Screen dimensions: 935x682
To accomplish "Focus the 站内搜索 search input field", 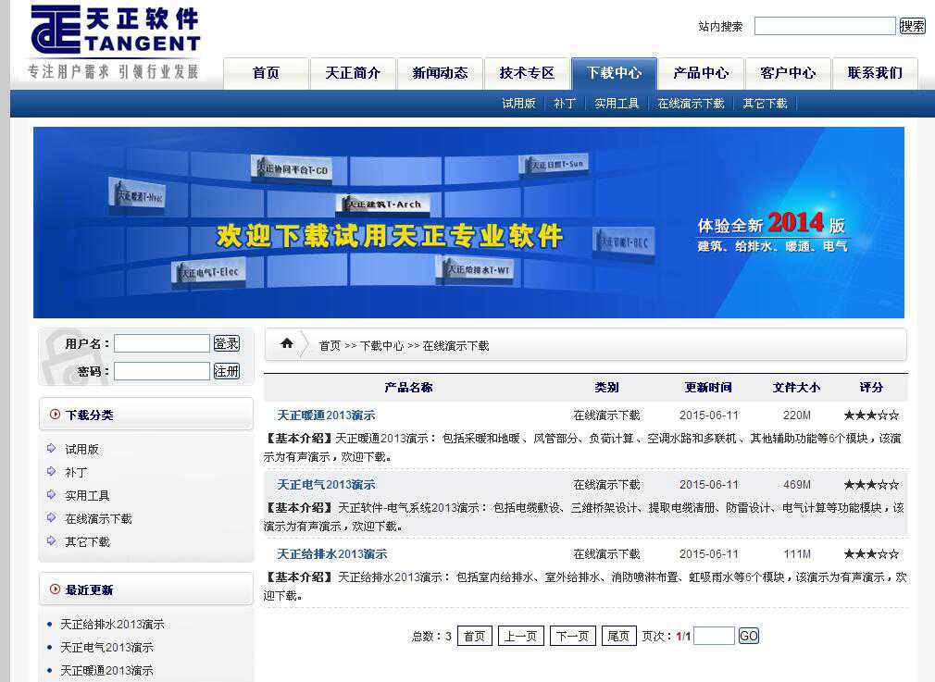I will 825,26.
